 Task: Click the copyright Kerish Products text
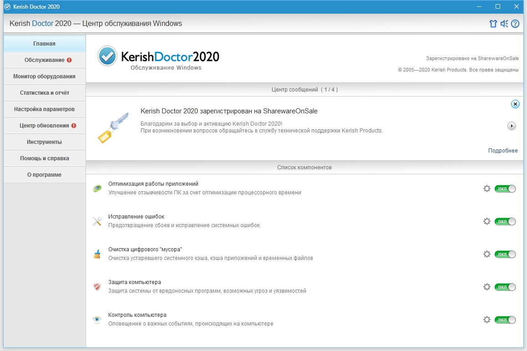pyautogui.click(x=458, y=70)
